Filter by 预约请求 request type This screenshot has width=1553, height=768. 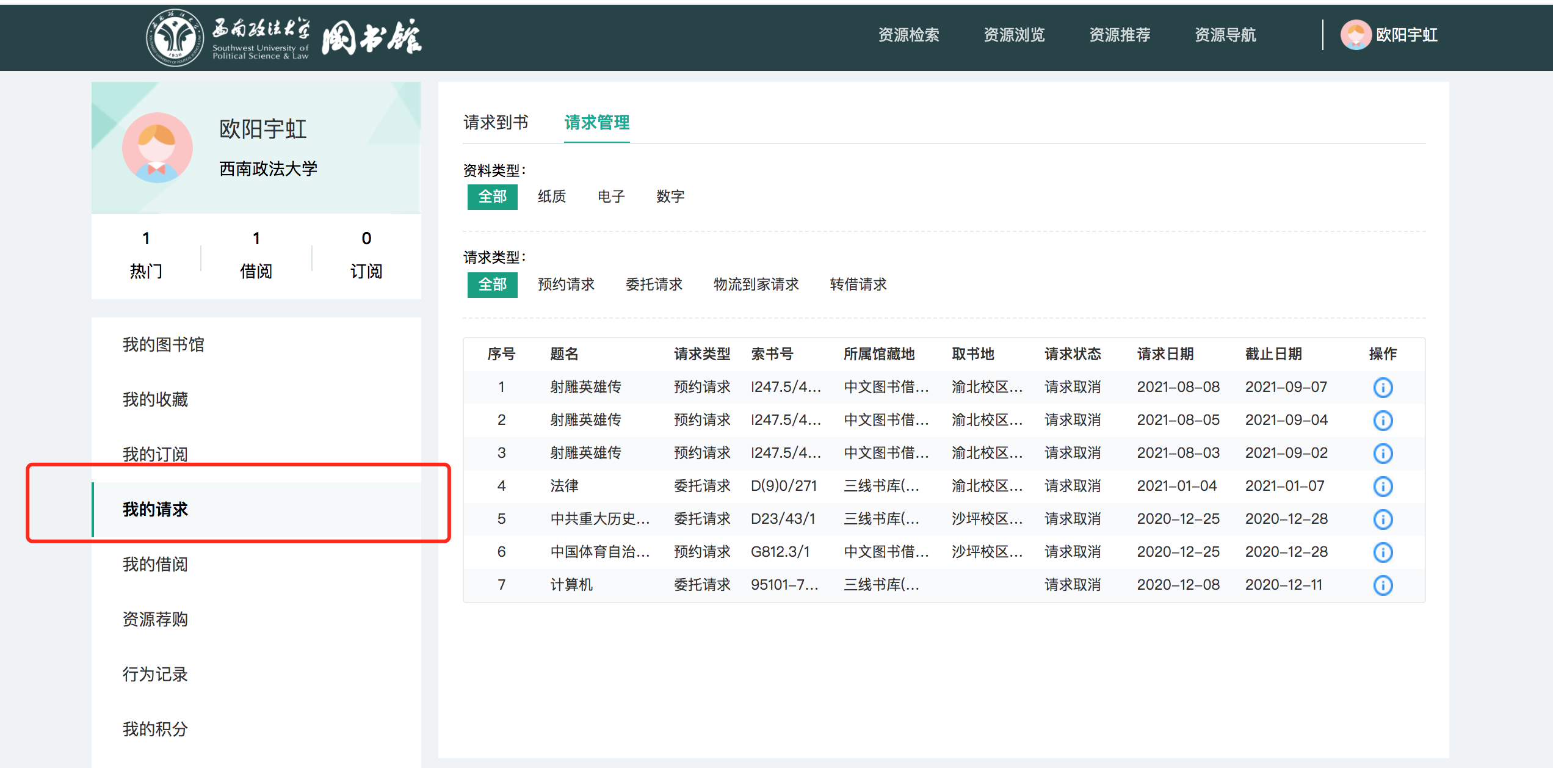click(x=565, y=284)
